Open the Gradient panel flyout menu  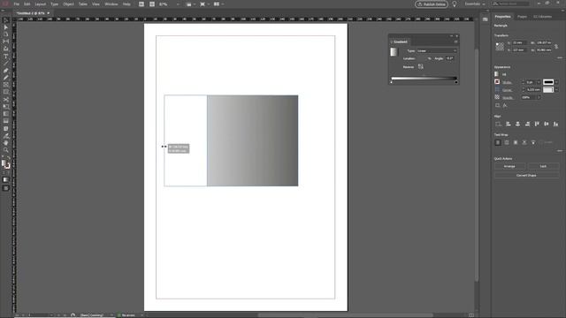455,42
